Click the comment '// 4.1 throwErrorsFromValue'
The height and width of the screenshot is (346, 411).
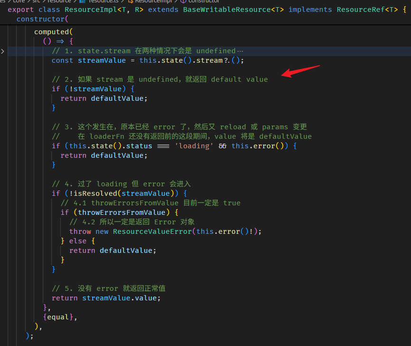151,203
